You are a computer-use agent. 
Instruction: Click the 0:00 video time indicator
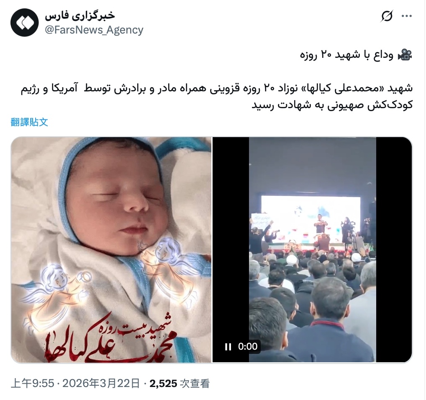coord(248,346)
